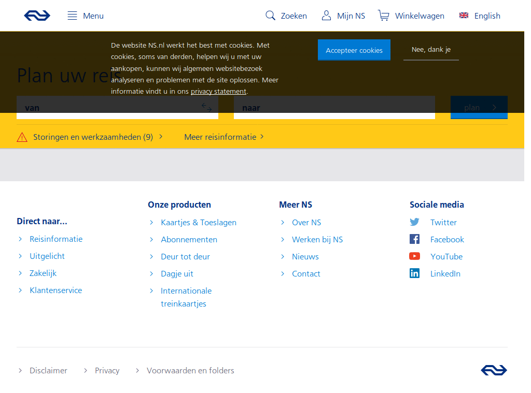Open Meer reisinformatie link
The image size is (531, 393).
(x=220, y=137)
